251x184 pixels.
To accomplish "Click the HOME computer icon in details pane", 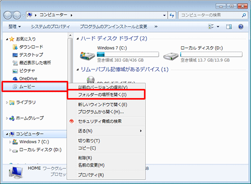I will click(x=16, y=172).
